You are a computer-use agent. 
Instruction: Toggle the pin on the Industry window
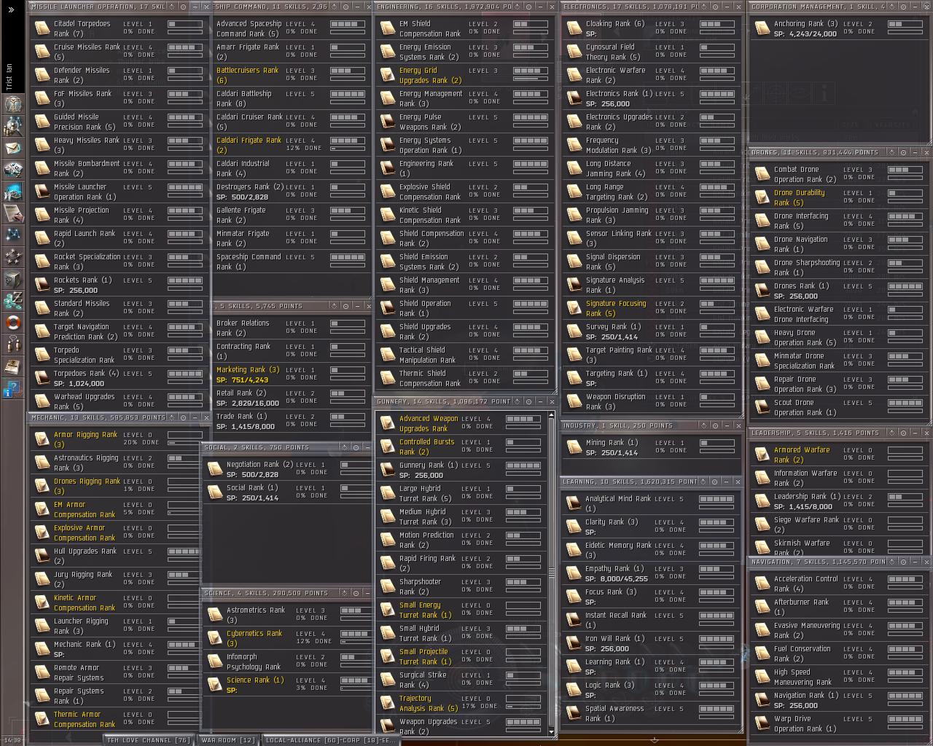(715, 425)
